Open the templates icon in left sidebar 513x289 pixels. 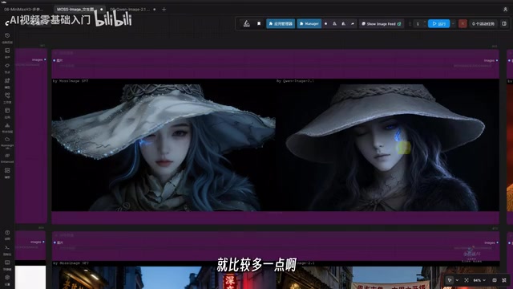click(x=7, y=111)
